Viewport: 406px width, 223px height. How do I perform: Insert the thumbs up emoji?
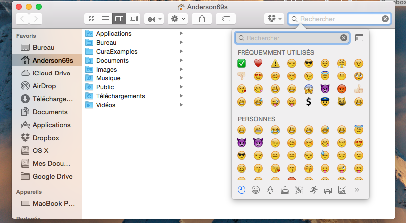tap(359, 89)
